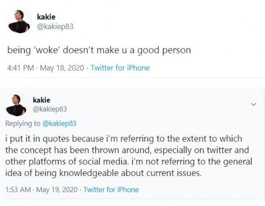The width and height of the screenshot is (265, 206).
Task: Click the @kakiep83 handle beneath the reply name
Action: [50, 109]
